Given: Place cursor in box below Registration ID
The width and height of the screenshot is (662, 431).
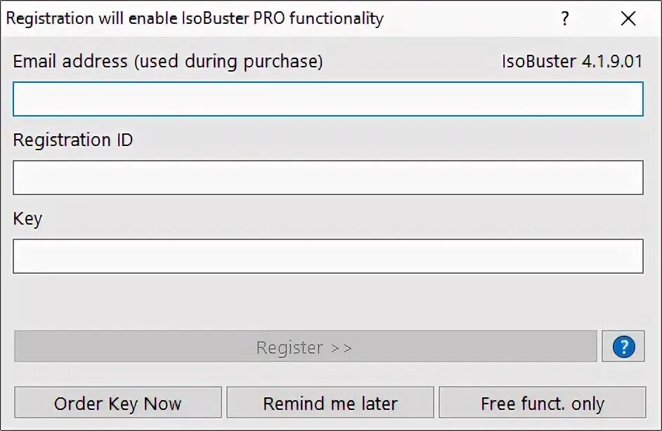Looking at the screenshot, I should point(328,178).
